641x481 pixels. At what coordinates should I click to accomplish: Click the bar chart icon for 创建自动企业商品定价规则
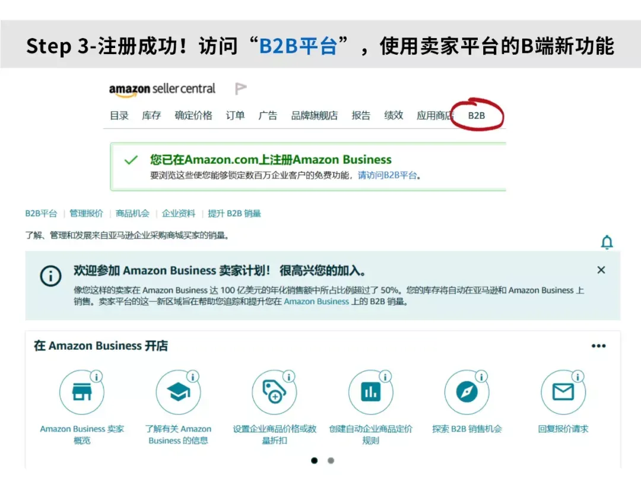(371, 393)
